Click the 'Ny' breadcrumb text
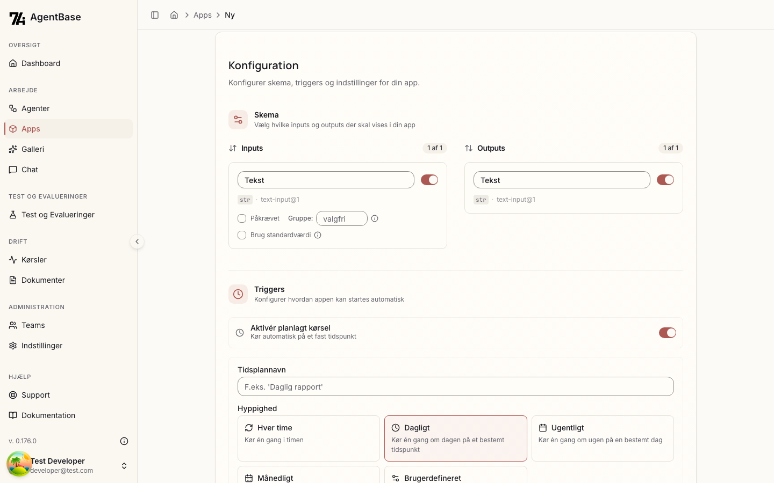 tap(230, 15)
